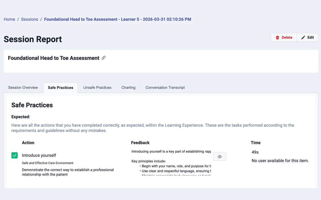Click the 'Demonstrate the correct way' description text
This screenshot has width=321, height=200.
tap(68, 172)
